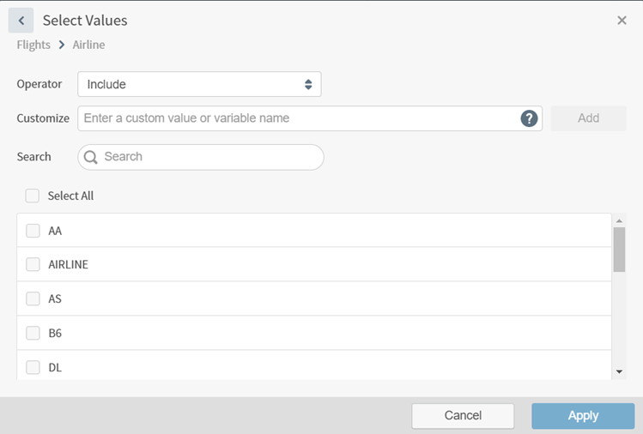The image size is (643, 434).
Task: Click the Airline breadcrumb item
Action: tap(88, 45)
